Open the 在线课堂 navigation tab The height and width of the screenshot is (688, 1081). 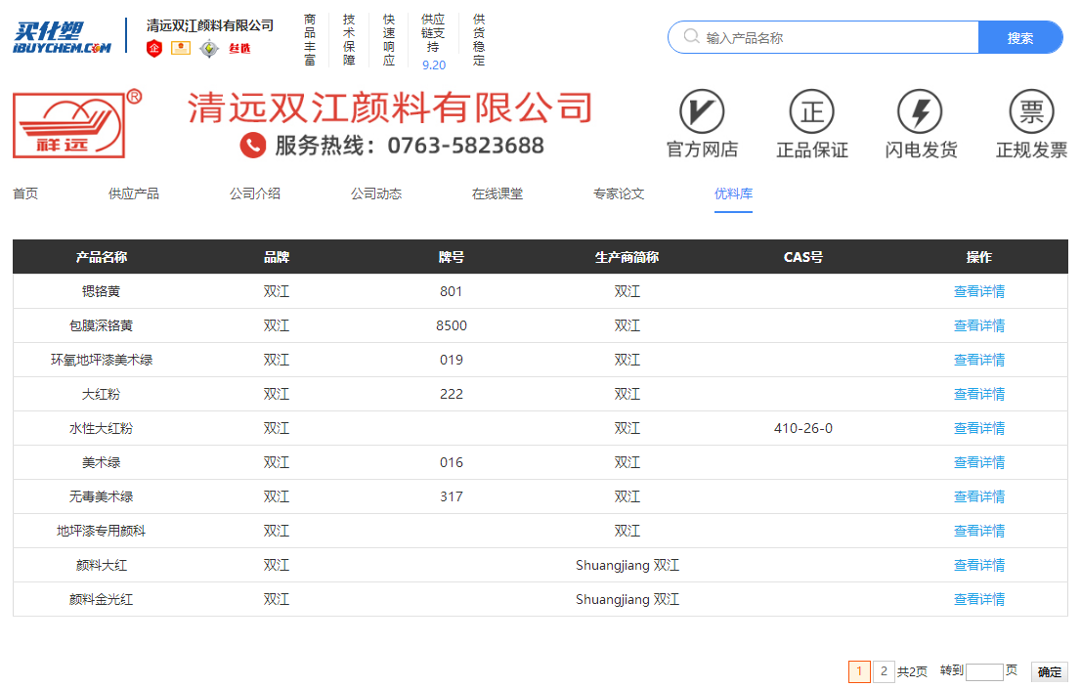(497, 193)
